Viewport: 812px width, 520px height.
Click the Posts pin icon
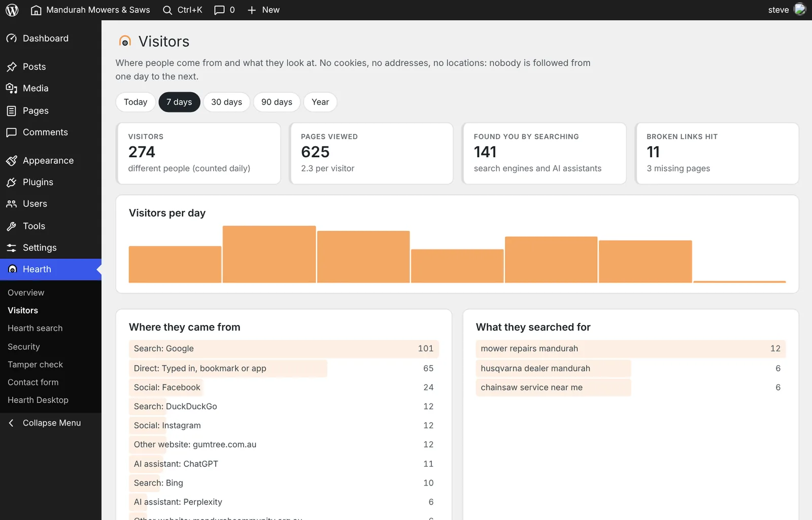pyautogui.click(x=12, y=67)
